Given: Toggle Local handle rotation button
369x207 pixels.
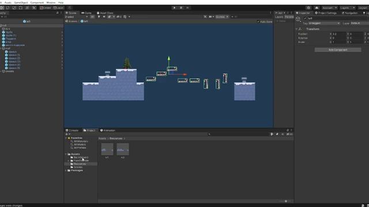Looking at the screenshot, I should 58,7.
